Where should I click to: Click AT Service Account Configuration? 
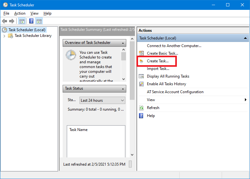175,92
